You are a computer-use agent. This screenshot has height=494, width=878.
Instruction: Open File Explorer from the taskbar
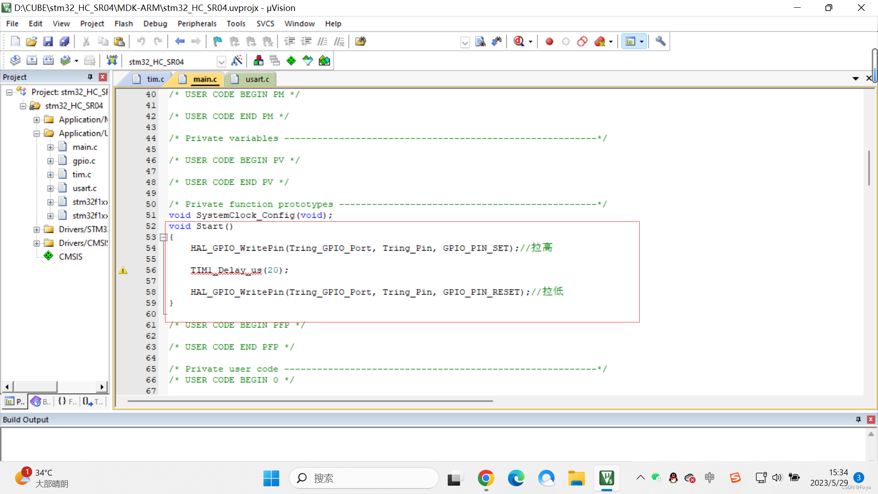[576, 478]
